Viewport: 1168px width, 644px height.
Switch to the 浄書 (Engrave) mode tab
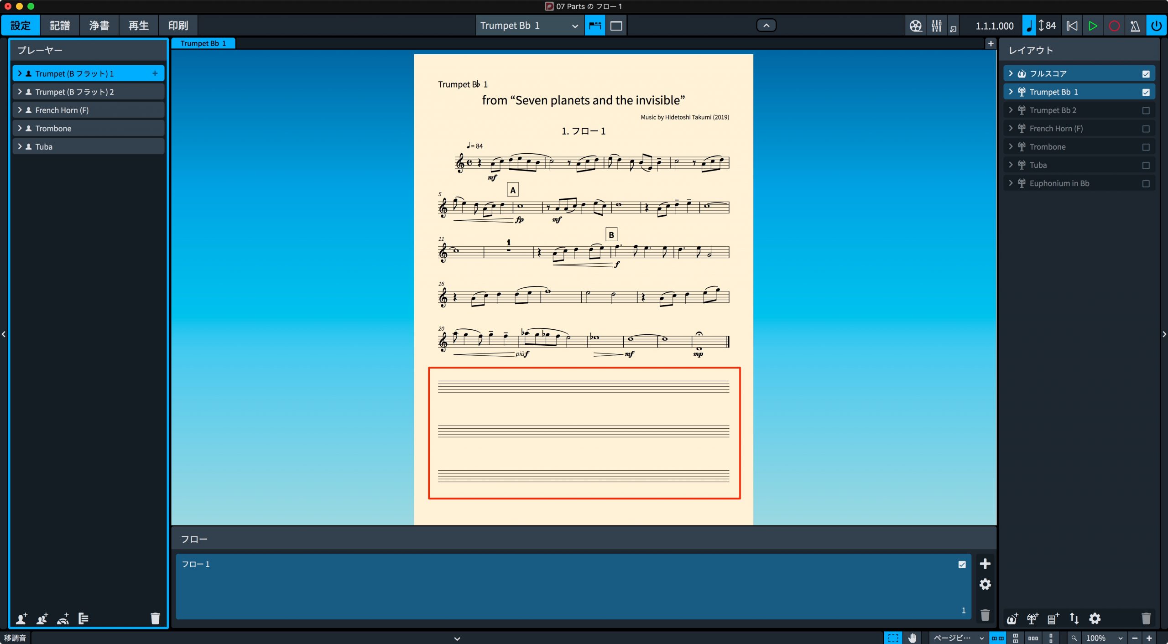(99, 26)
